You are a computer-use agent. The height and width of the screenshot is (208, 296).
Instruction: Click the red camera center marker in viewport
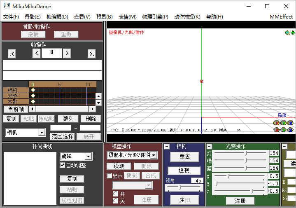click(x=201, y=82)
